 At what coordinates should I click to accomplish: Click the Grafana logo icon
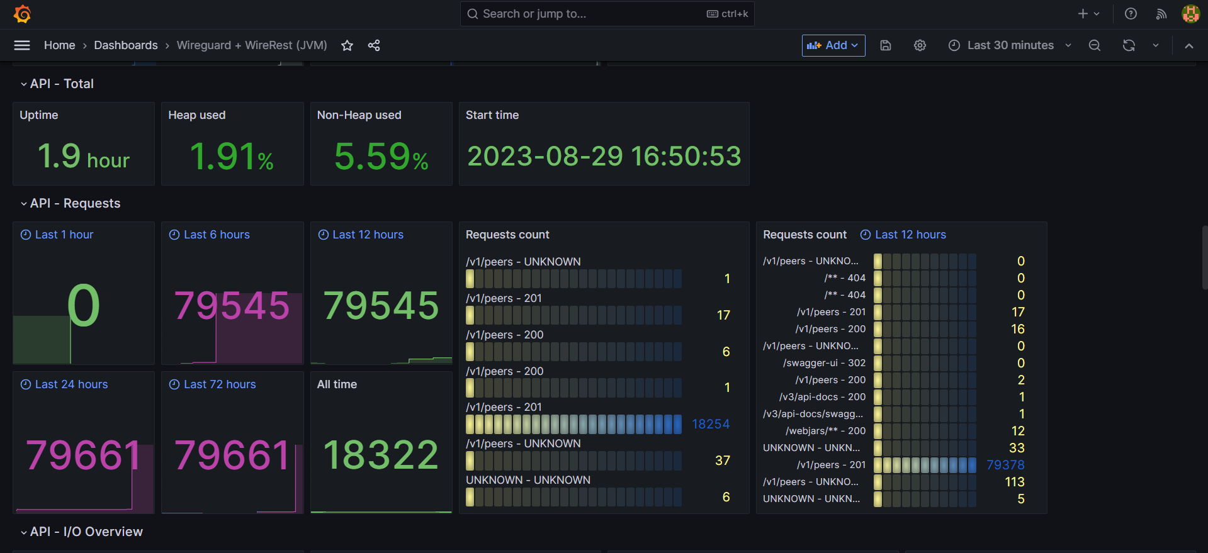tap(23, 14)
